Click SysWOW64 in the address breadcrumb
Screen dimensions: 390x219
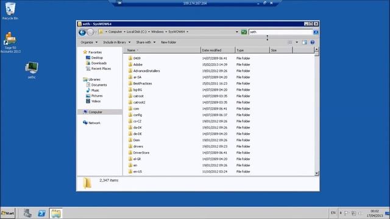point(177,32)
